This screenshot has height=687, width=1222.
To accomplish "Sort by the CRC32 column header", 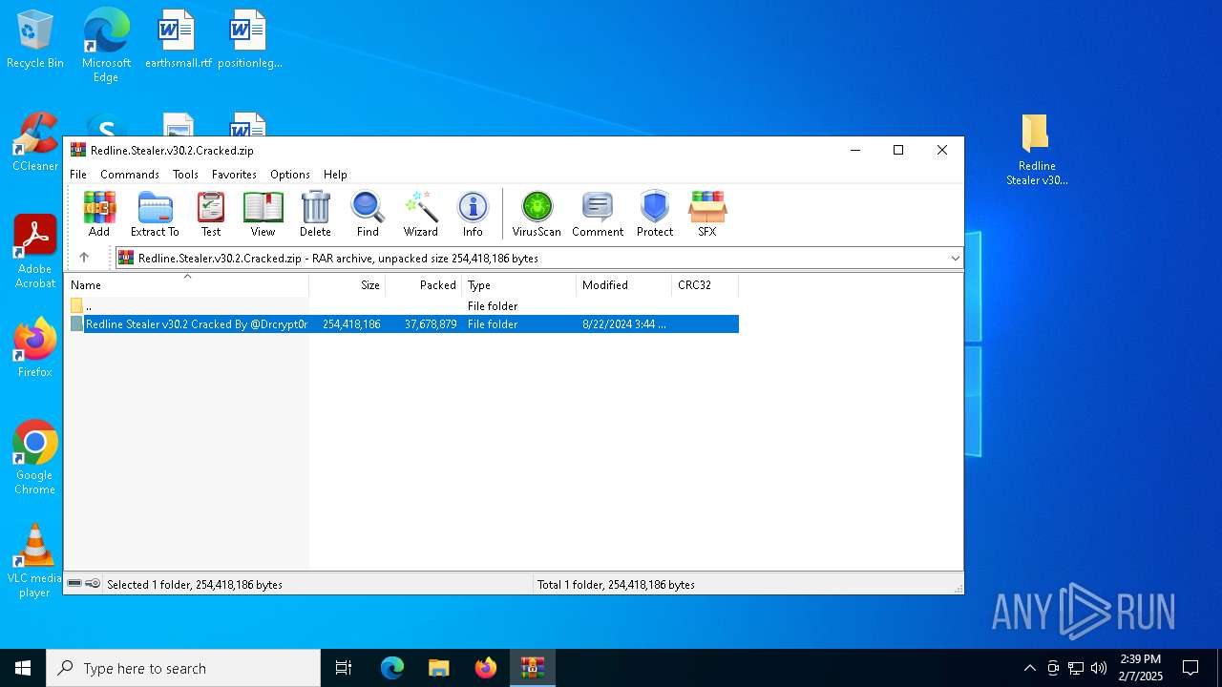I will click(706, 285).
